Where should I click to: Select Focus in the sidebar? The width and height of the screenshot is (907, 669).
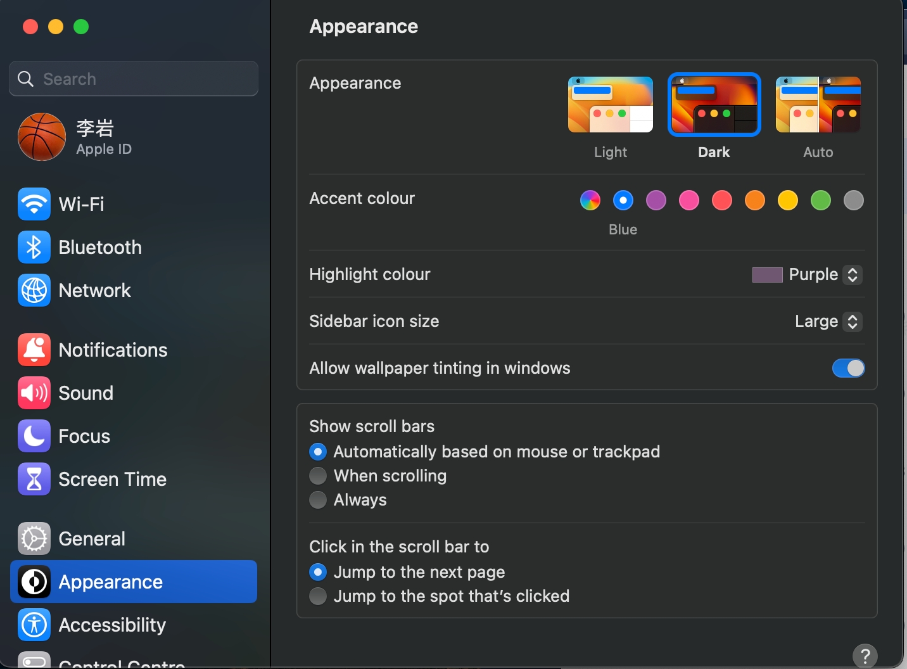(x=85, y=436)
